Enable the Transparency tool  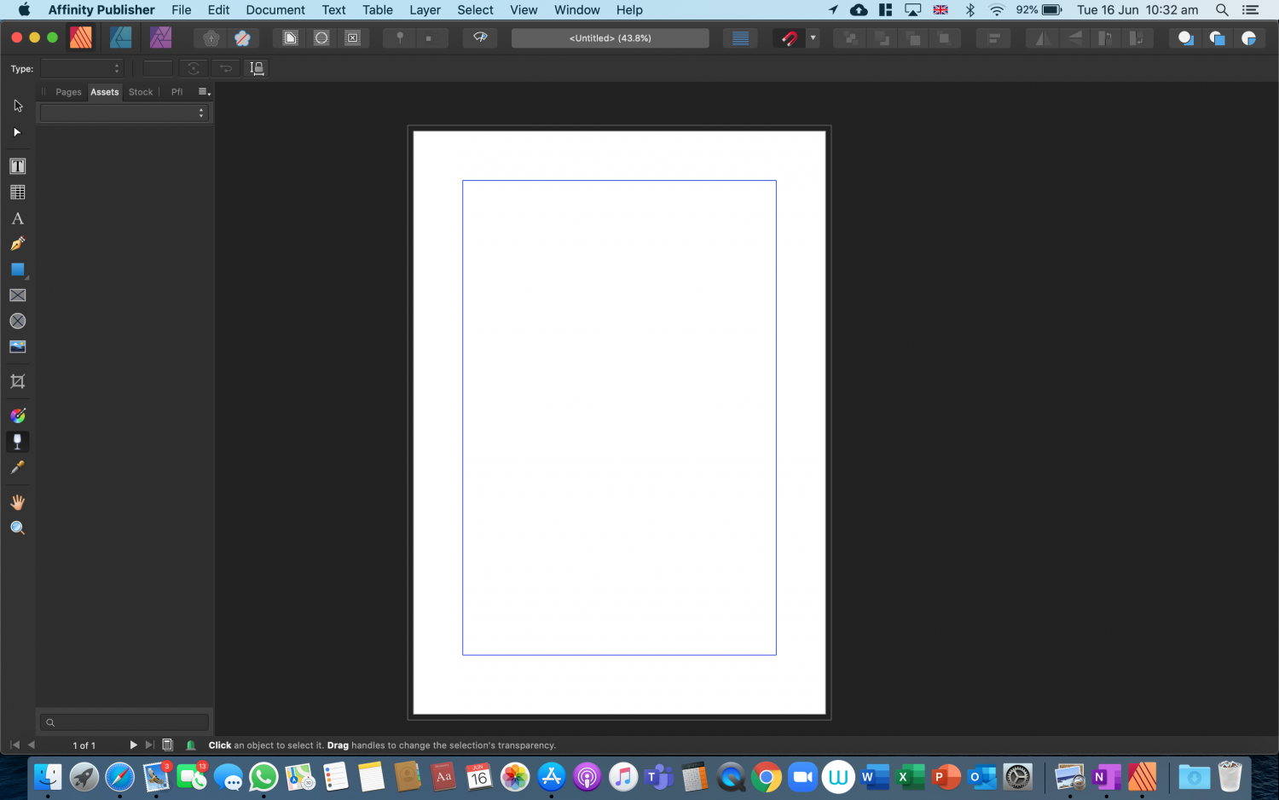click(17, 442)
